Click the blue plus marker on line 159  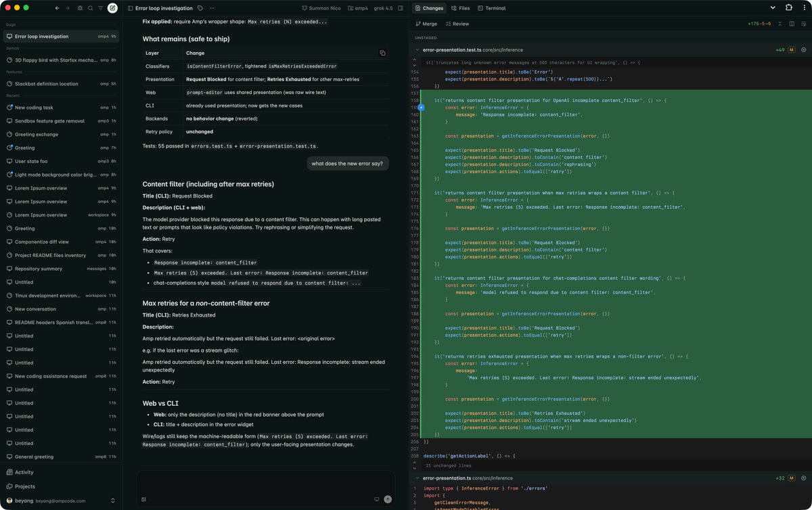coord(421,107)
